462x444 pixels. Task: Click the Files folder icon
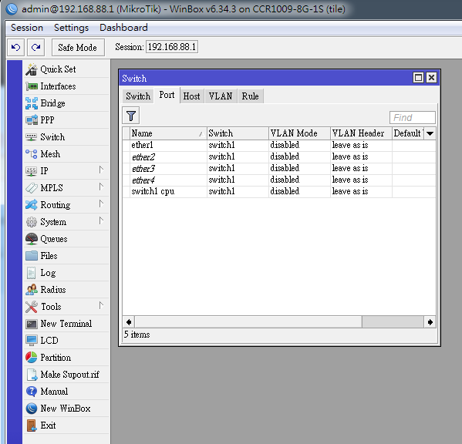click(x=31, y=256)
